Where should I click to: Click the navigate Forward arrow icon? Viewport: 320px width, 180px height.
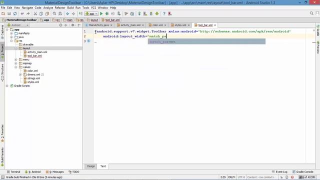(x=73, y=13)
